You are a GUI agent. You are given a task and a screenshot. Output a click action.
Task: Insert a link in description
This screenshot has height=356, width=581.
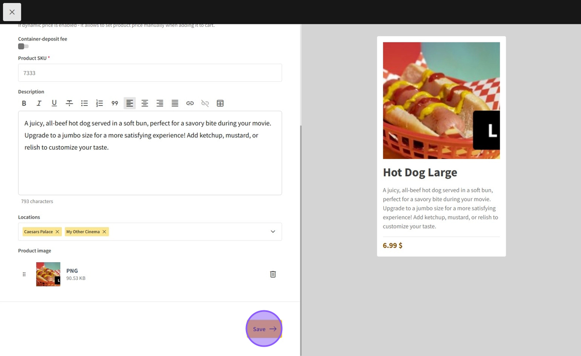190,103
